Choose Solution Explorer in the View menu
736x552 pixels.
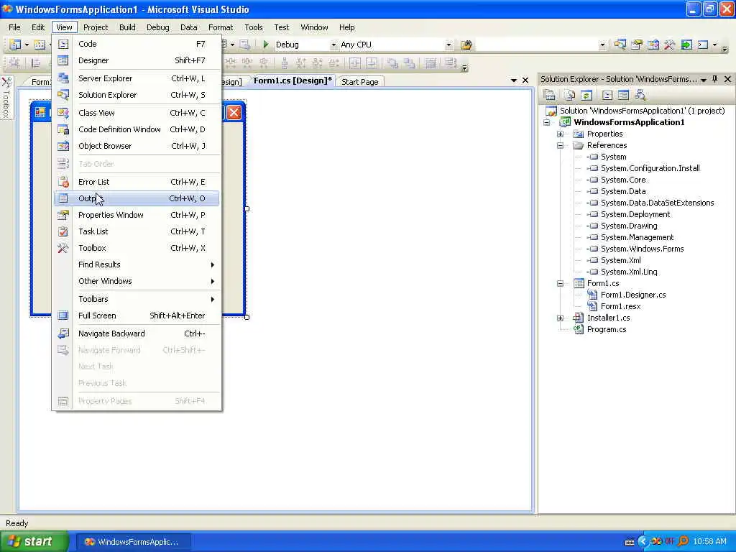tap(136, 95)
